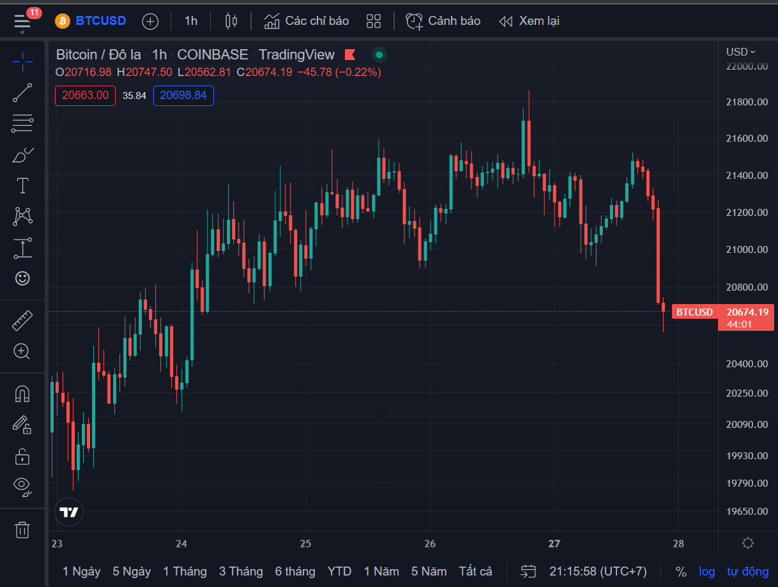Select the crosshair cursor tool

tap(22, 62)
